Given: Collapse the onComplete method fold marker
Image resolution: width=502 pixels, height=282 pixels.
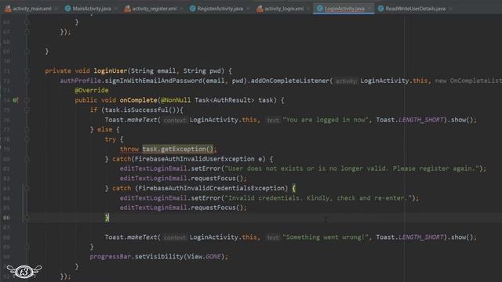Looking at the screenshot, I should click(27, 100).
